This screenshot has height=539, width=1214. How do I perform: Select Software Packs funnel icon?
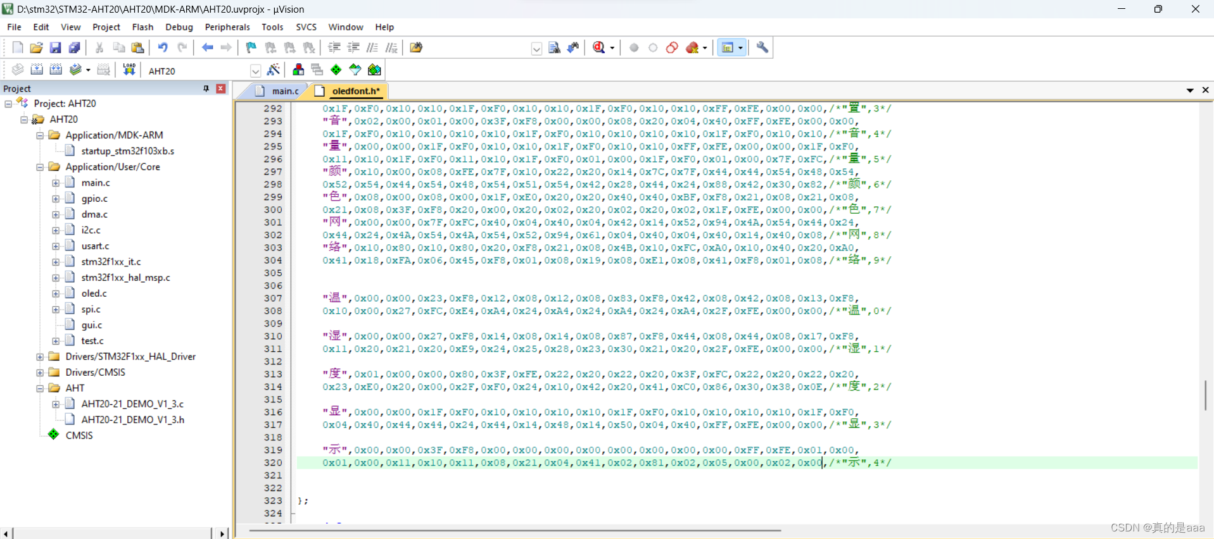tap(355, 70)
